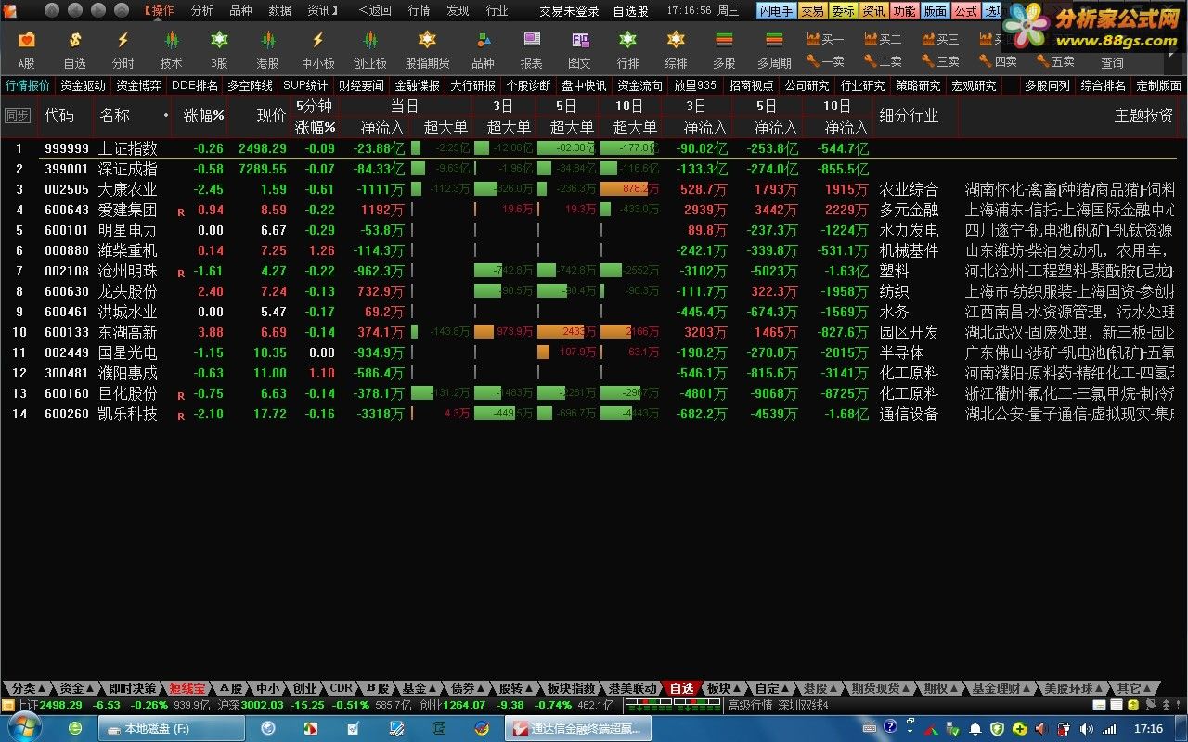The image size is (1188, 742).
Task: Expand the 期货现货 bottom tab menu
Action: coord(883,688)
